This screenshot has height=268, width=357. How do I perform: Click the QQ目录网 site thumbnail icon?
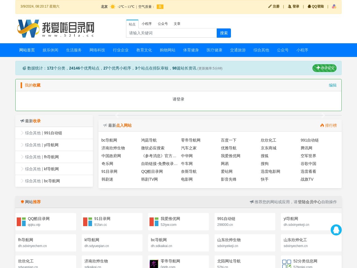point(21,222)
